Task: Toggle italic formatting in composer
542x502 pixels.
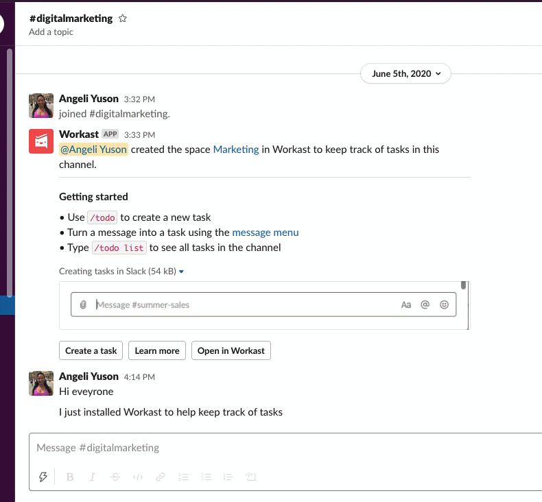Action: tap(93, 477)
